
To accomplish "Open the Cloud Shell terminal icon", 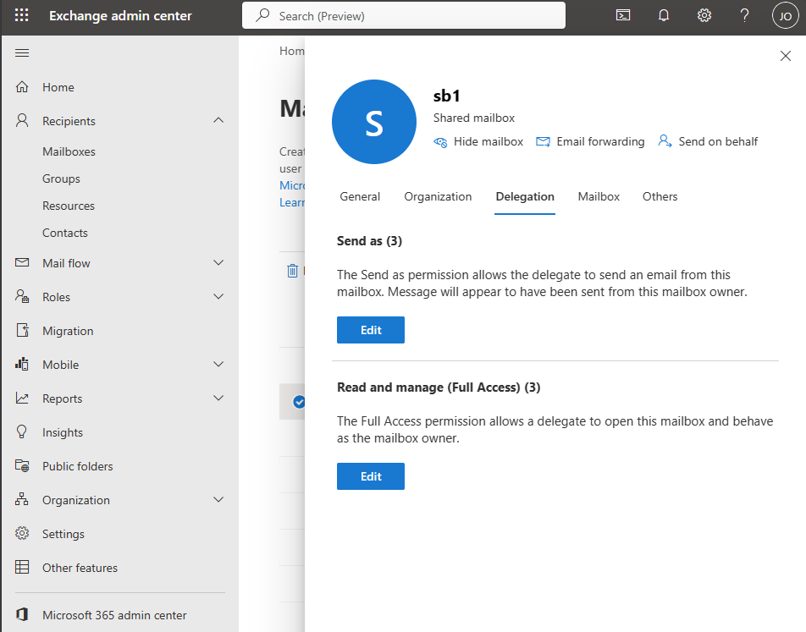I will point(623,15).
